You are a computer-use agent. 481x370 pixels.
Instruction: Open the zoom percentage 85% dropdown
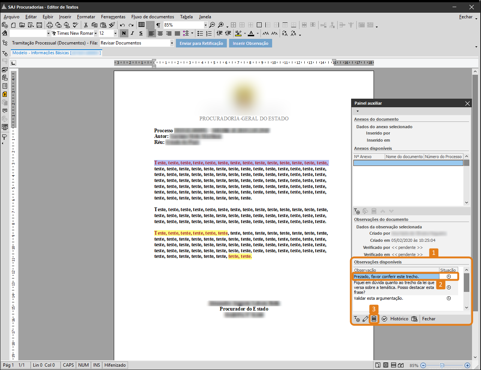pos(206,25)
